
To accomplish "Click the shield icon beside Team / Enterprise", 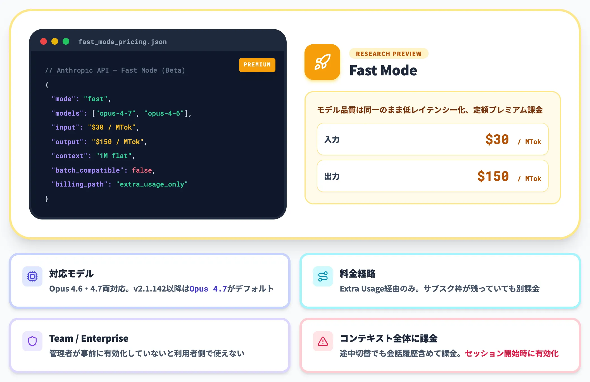I will [32, 341].
